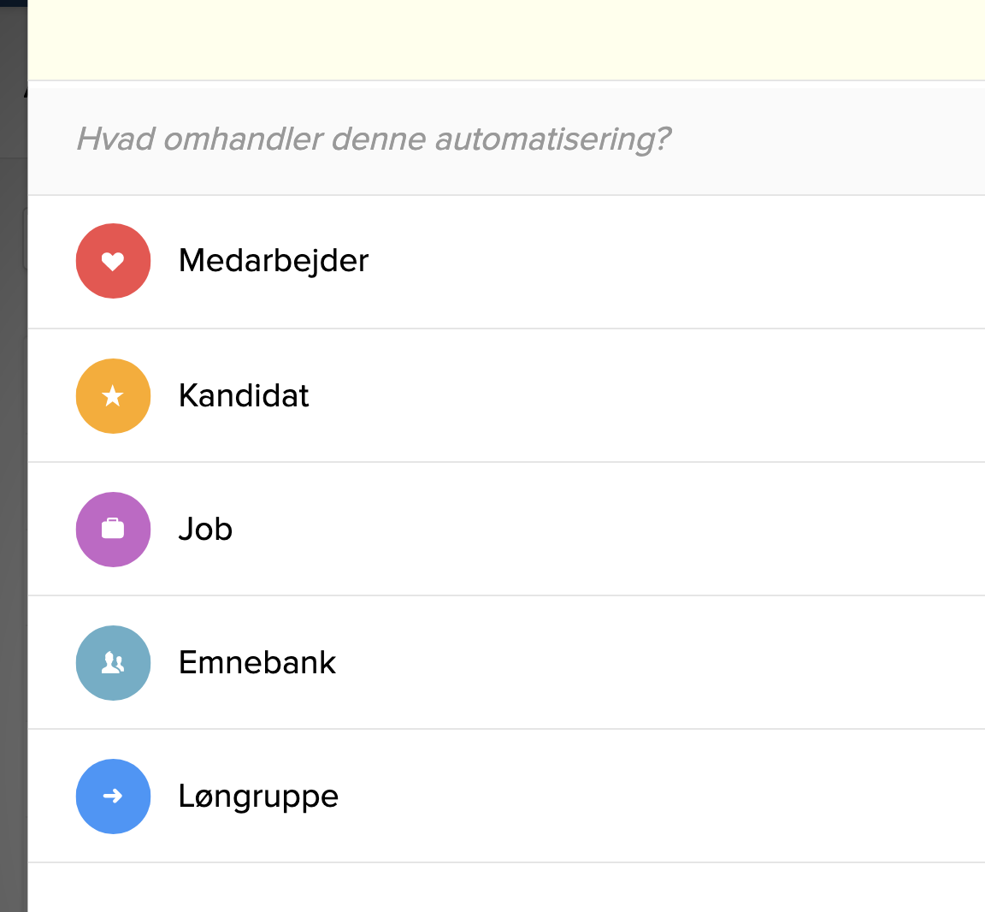This screenshot has height=912, width=985.
Task: Open the Emnebank text label
Action: click(x=257, y=663)
